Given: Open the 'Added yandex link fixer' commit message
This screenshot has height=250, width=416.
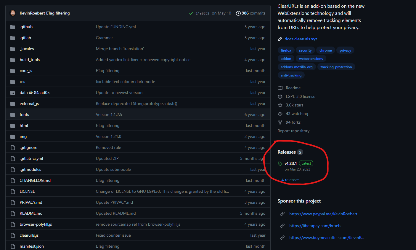Looking at the screenshot, I should pyautogui.click(x=143, y=60).
